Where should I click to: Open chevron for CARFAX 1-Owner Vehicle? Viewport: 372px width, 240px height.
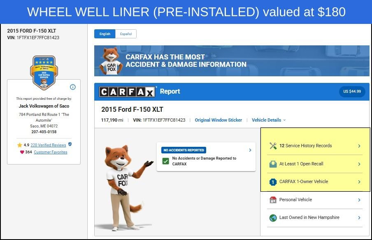coord(359,182)
